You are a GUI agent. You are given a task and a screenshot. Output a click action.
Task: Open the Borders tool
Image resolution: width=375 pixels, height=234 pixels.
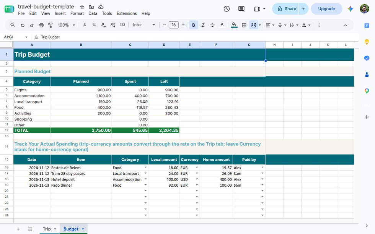pyautogui.click(x=244, y=25)
